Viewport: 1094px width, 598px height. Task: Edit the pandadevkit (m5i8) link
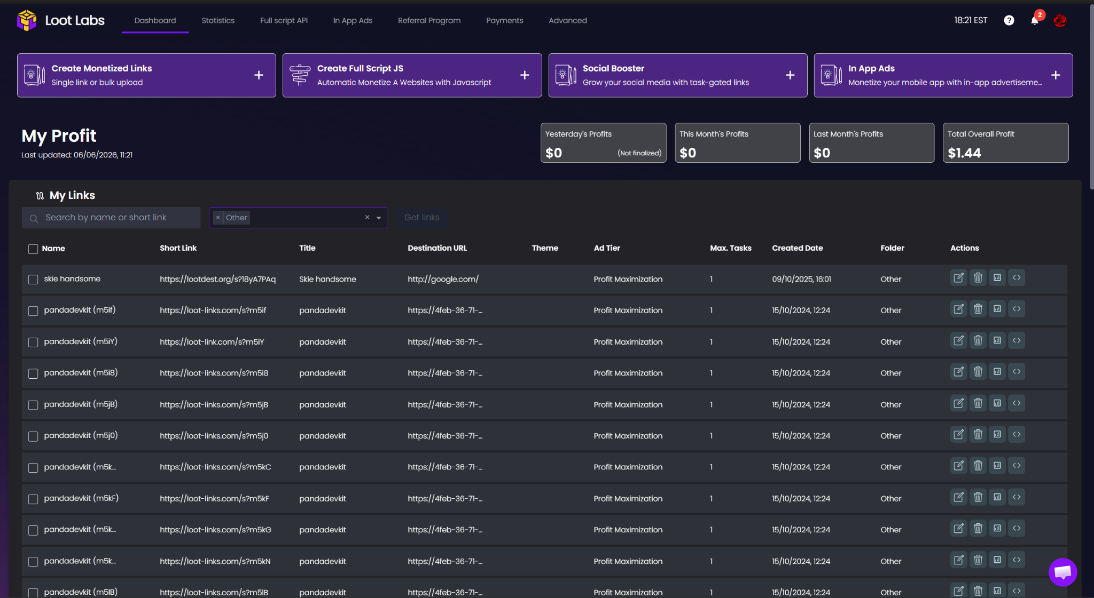[x=958, y=372]
